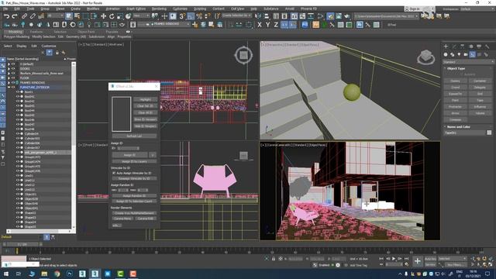Click the Refresh List button

134,136
